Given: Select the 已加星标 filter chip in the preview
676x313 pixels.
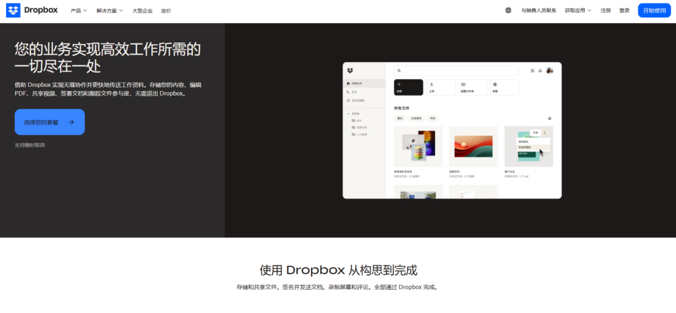Looking at the screenshot, I should pyautogui.click(x=416, y=118).
